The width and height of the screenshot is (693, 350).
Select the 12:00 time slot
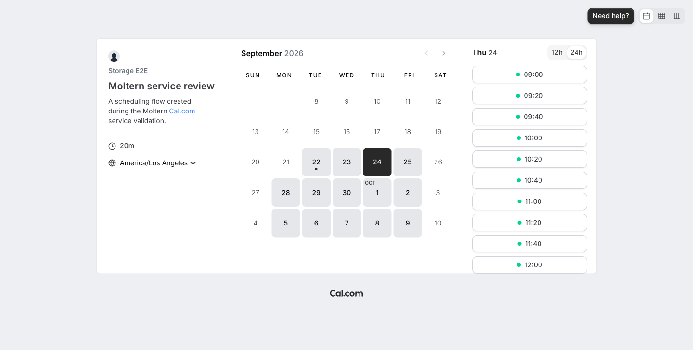(529, 265)
